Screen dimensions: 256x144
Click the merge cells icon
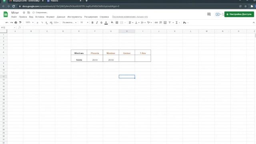click(x=122, y=22)
